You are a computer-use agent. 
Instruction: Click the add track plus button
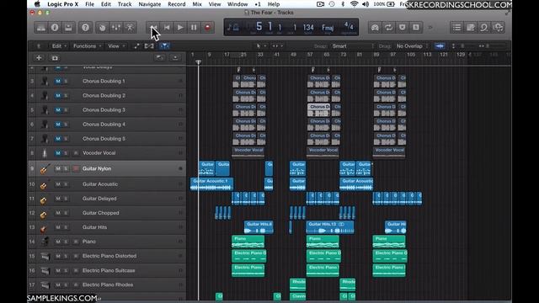[39, 58]
